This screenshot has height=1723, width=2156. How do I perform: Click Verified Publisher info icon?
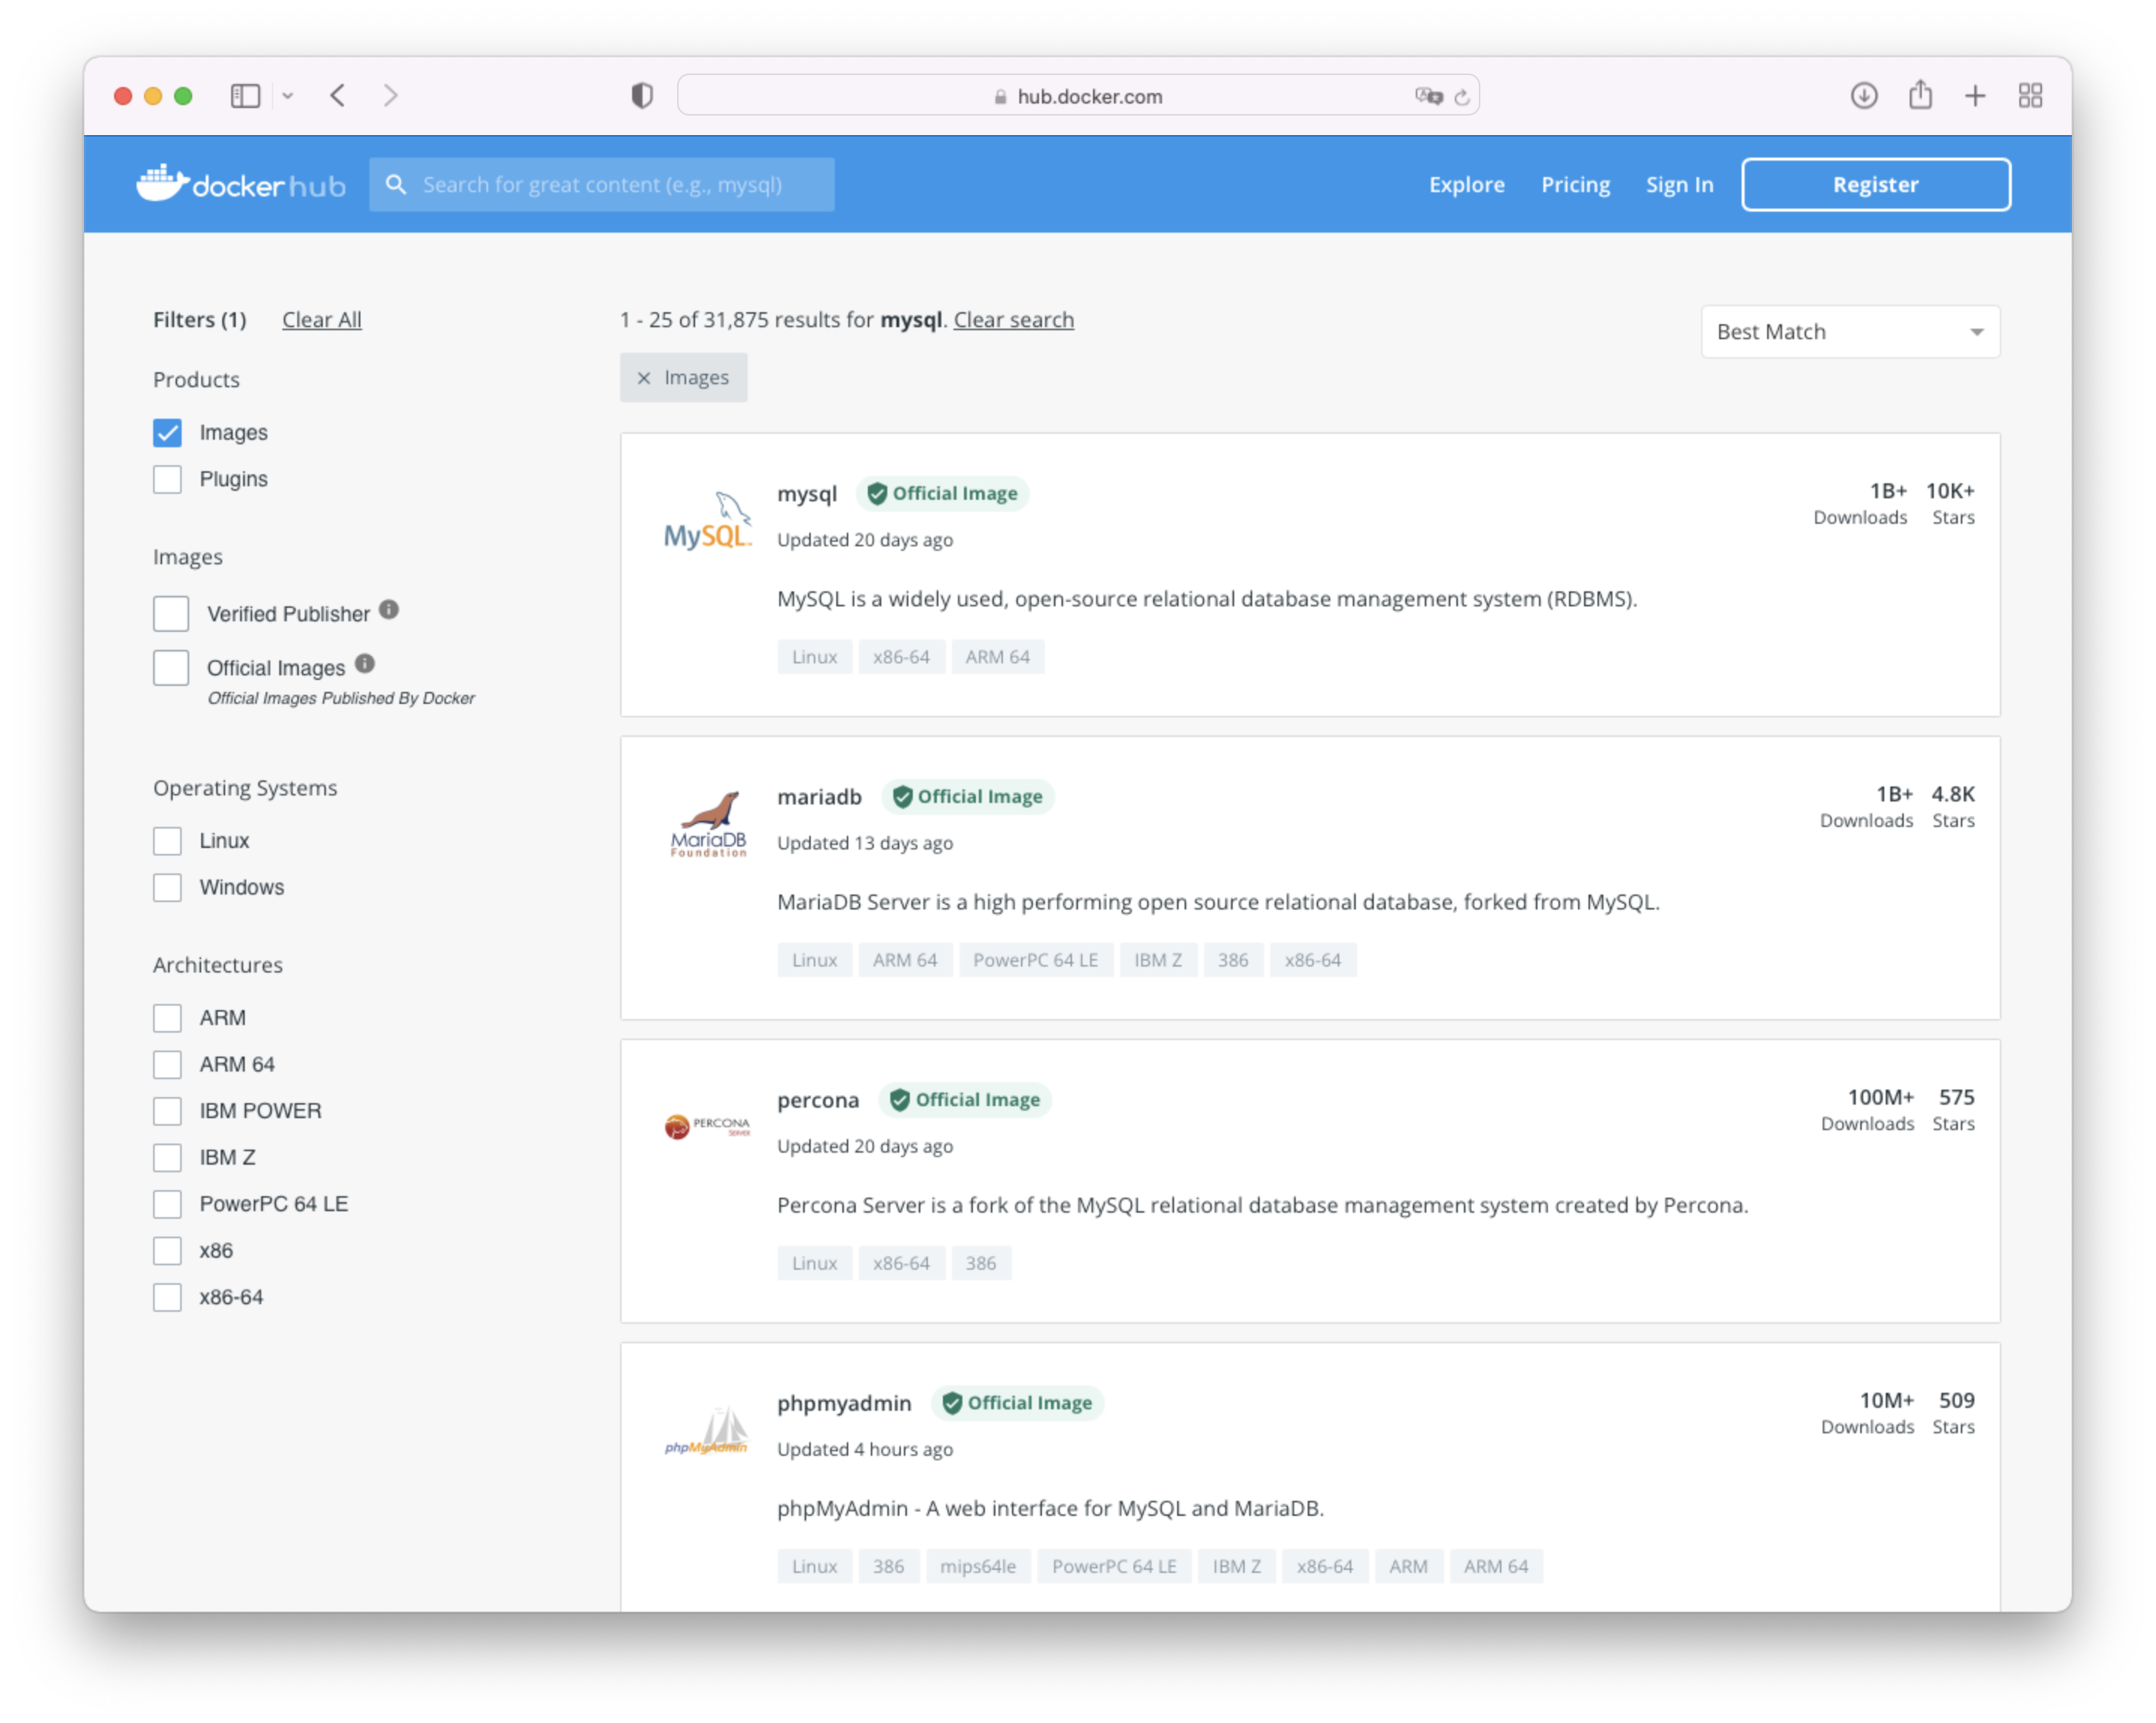coord(389,609)
